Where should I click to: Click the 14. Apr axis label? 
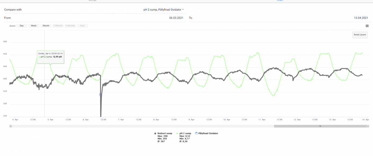366,119
